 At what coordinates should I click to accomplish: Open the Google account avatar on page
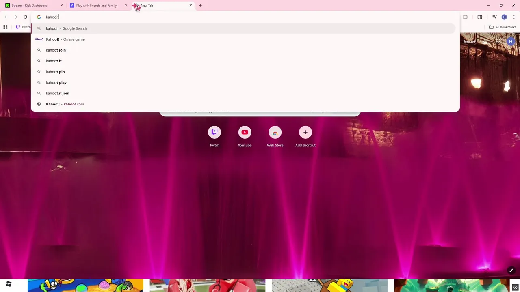point(511,41)
